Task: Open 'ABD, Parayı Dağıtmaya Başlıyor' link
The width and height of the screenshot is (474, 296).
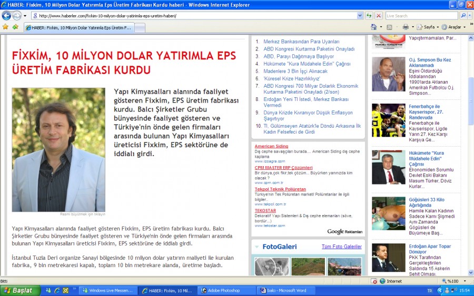Action: 299,56
